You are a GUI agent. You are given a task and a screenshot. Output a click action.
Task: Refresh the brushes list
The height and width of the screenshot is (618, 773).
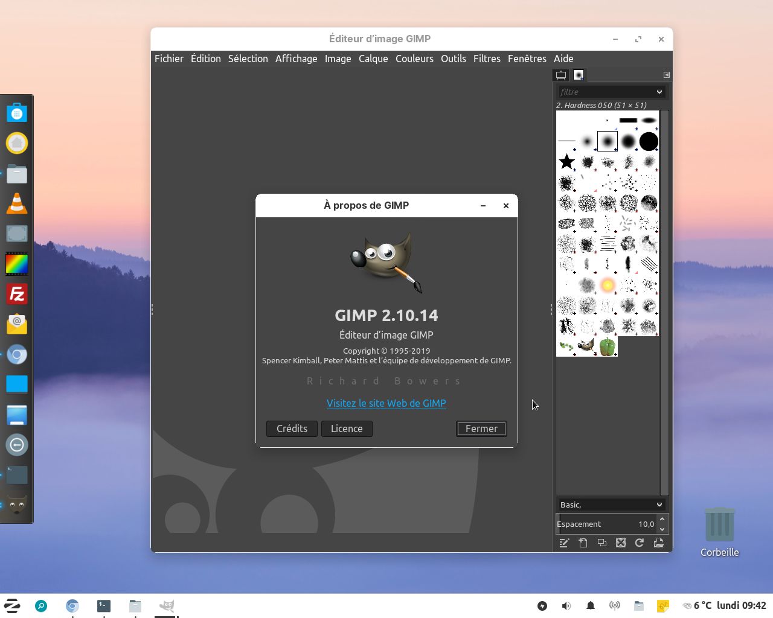[x=640, y=543]
